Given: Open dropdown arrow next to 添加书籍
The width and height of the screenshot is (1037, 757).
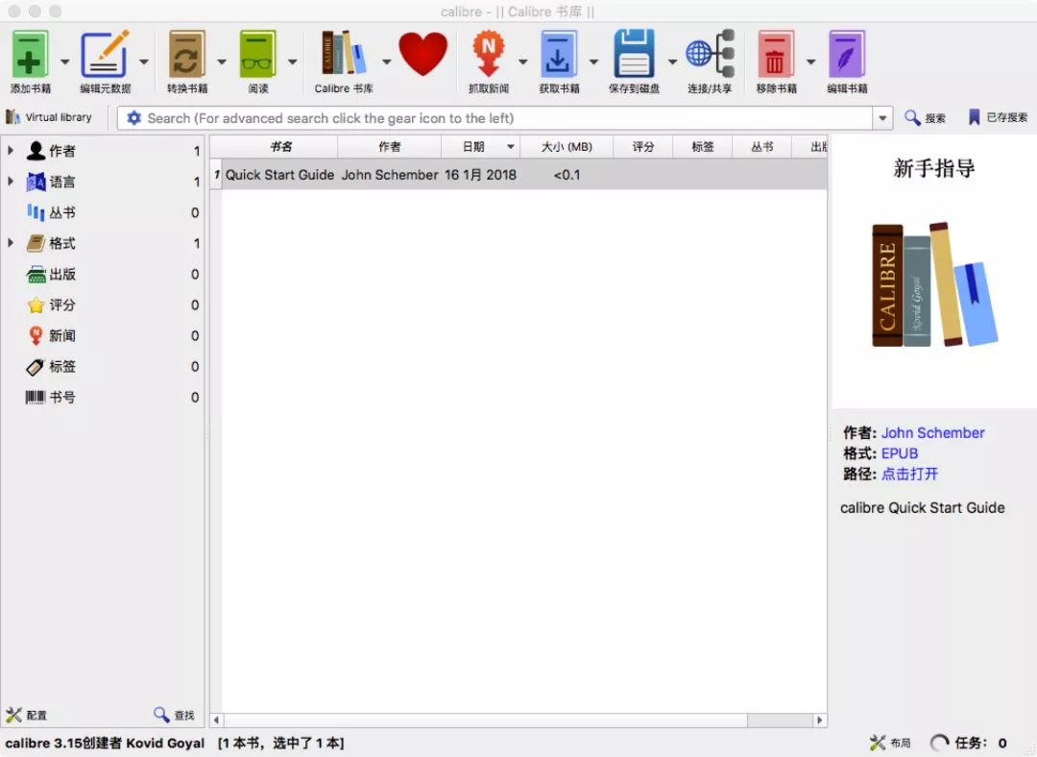Looking at the screenshot, I should [65, 61].
